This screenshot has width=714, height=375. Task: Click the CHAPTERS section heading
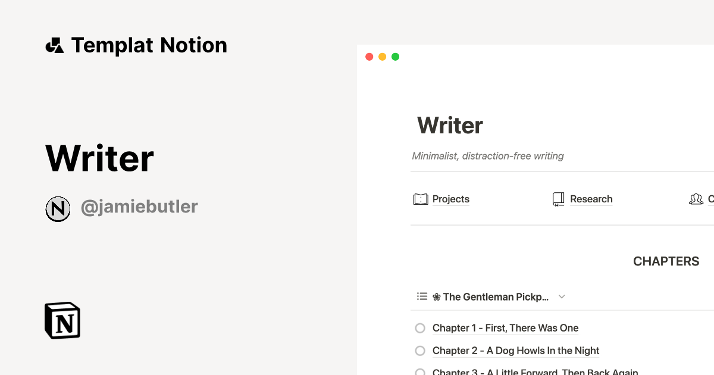pos(666,261)
